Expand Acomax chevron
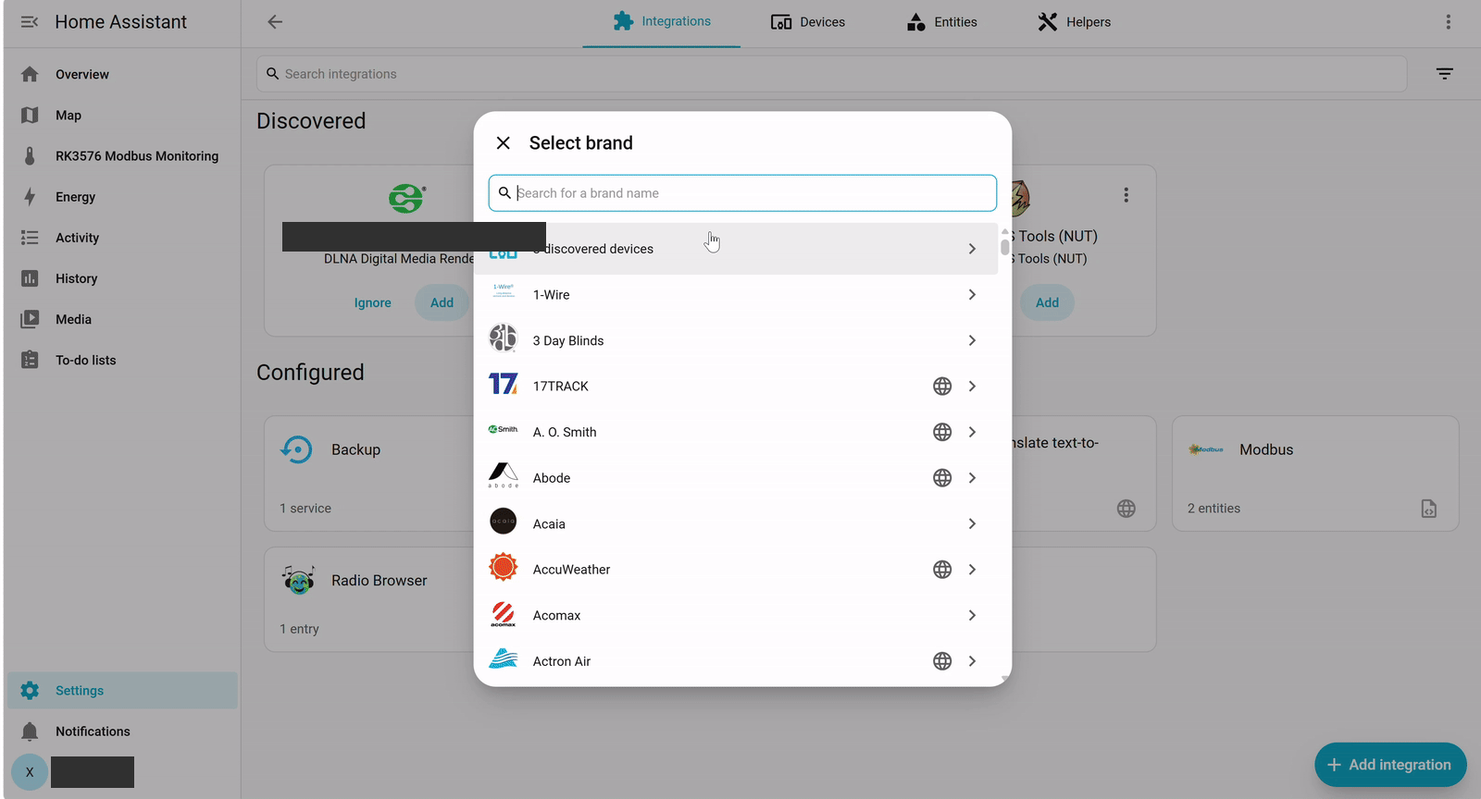 click(x=972, y=615)
